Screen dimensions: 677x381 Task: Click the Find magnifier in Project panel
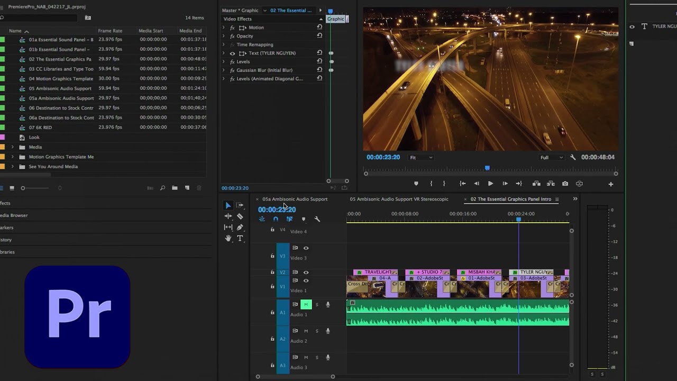coord(162,188)
